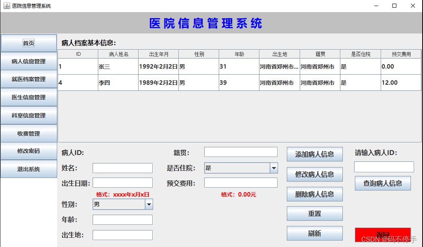Image resolution: width=423 pixels, height=247 pixels.
Task: Click ID cell 4 in 李四 row
Action: pyautogui.click(x=78, y=83)
